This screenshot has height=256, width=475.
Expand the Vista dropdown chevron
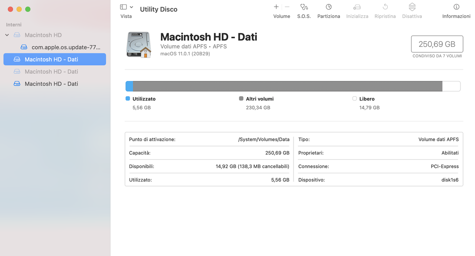click(x=131, y=7)
